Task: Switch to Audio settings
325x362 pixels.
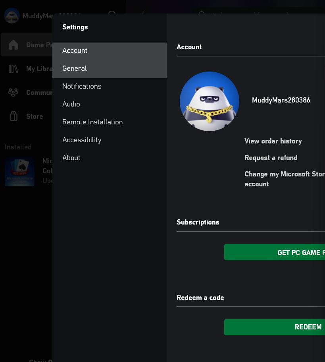Action: (x=110, y=104)
